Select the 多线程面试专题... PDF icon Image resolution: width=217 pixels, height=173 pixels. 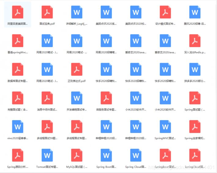pos(77,127)
